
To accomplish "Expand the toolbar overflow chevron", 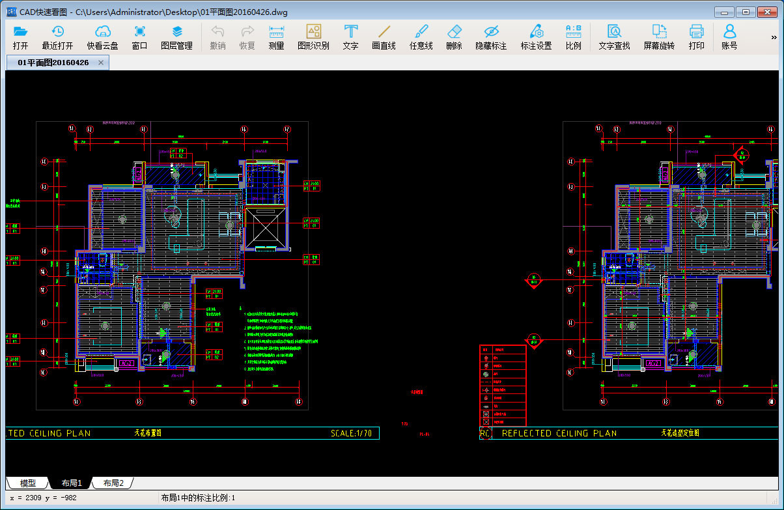I will click(x=774, y=38).
